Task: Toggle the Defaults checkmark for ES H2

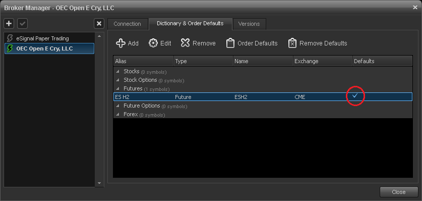Action: tap(355, 95)
